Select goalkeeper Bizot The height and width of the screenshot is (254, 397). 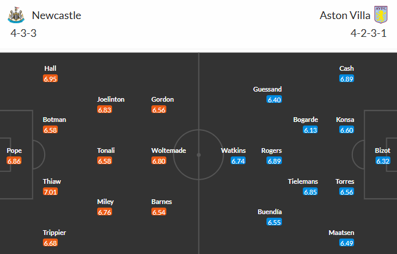point(383,150)
